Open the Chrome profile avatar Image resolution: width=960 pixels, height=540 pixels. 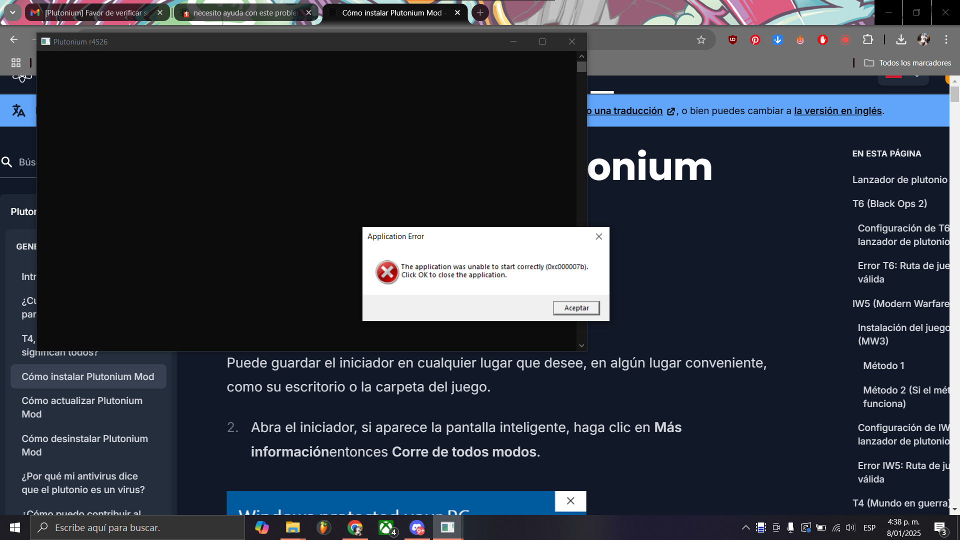point(923,40)
